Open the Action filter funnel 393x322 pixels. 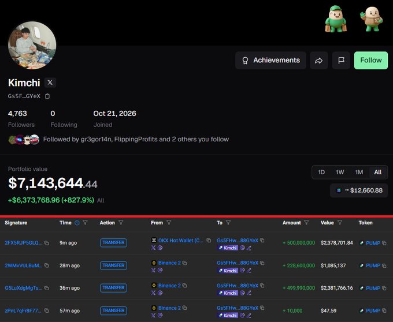(121, 222)
